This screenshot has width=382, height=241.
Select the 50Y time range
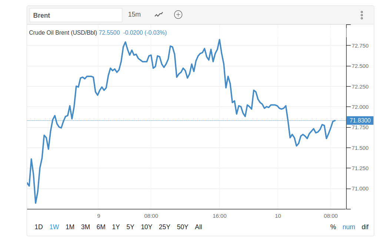pyautogui.click(x=183, y=227)
